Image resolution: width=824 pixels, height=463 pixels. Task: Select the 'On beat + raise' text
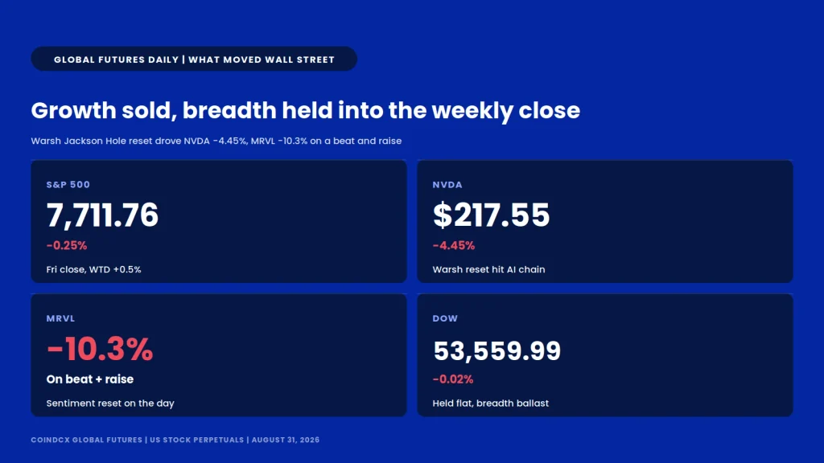[x=90, y=379]
